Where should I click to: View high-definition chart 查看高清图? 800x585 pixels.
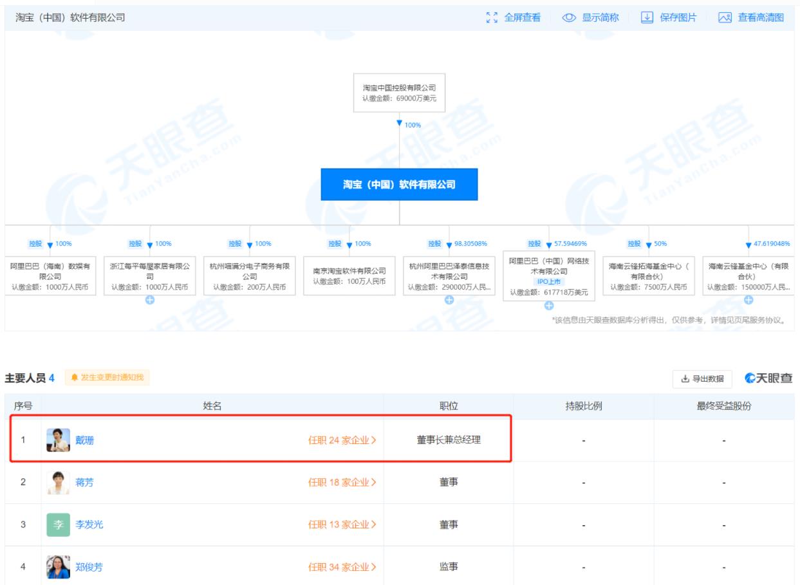click(x=752, y=17)
